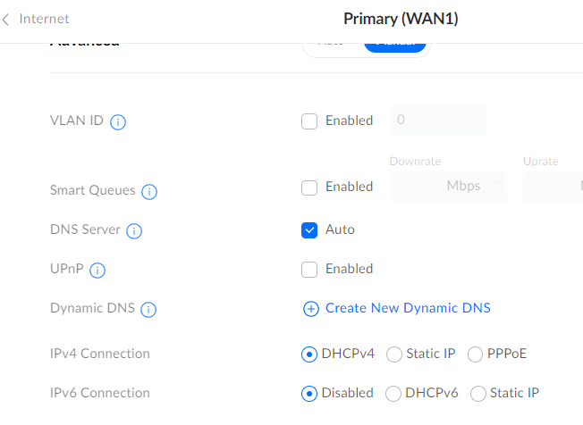Select the Manual option in Advanced toggle
Image resolution: width=583 pixels, height=425 pixels.
click(395, 44)
